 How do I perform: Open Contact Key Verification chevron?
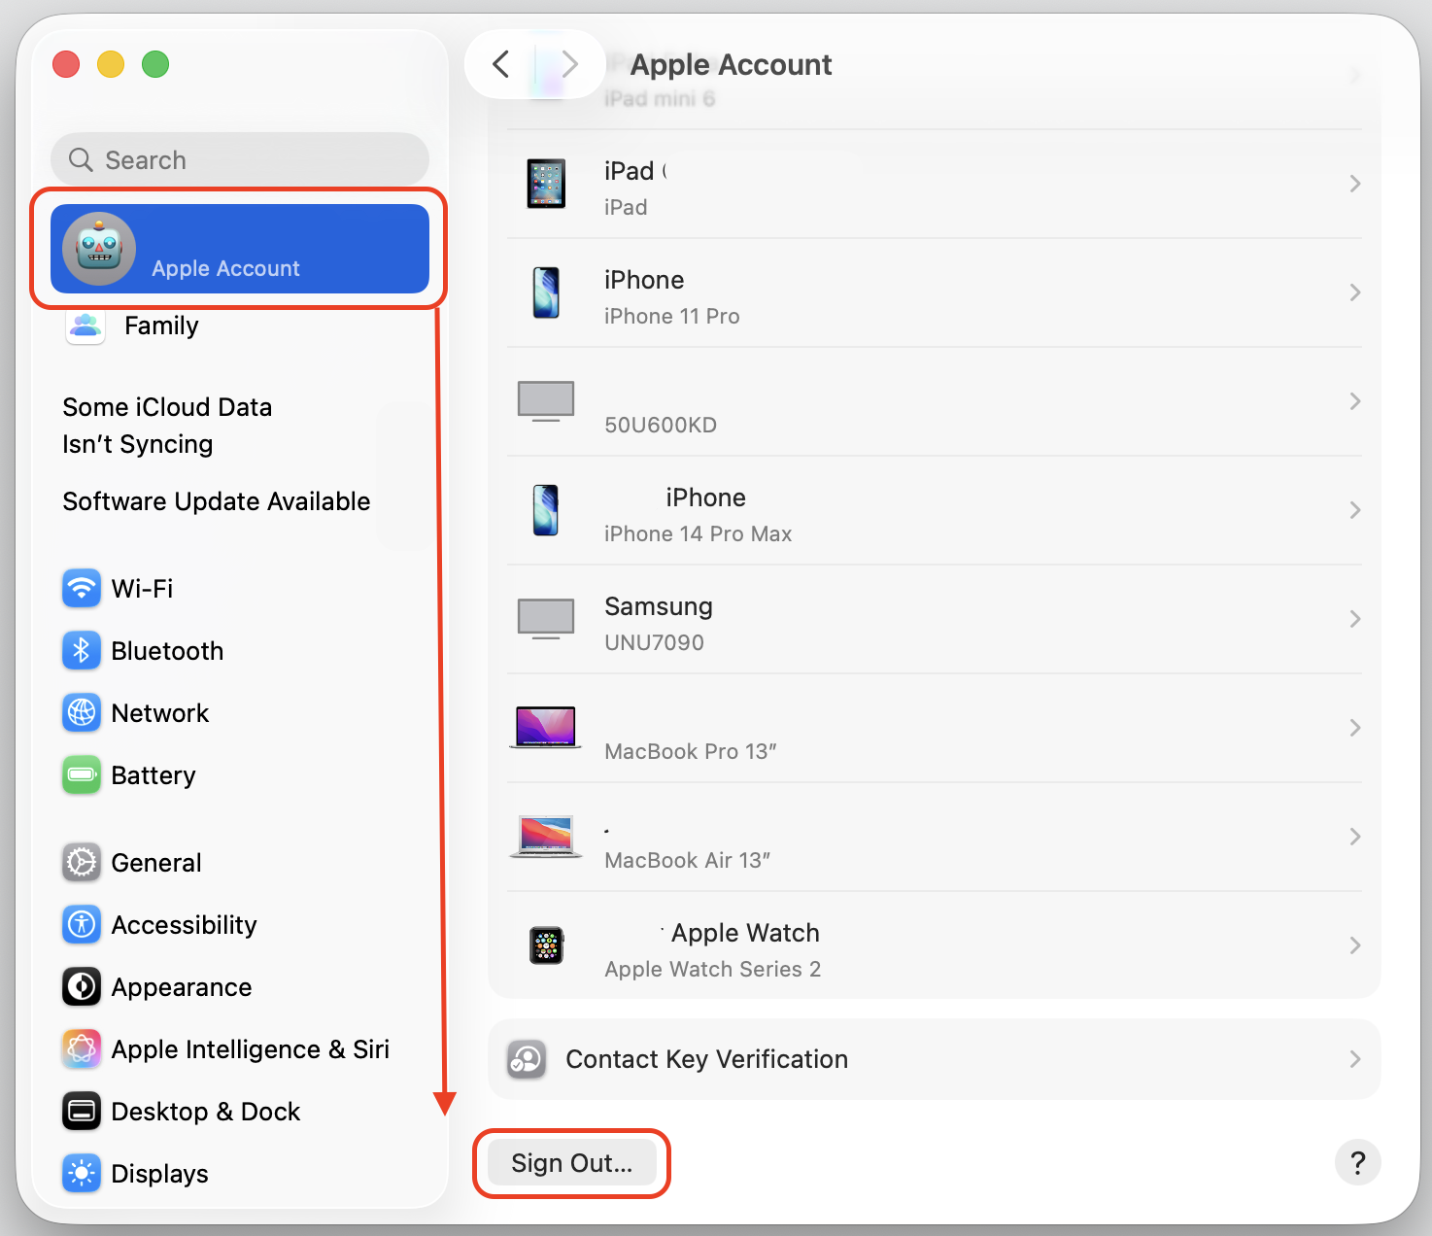1355,1059
